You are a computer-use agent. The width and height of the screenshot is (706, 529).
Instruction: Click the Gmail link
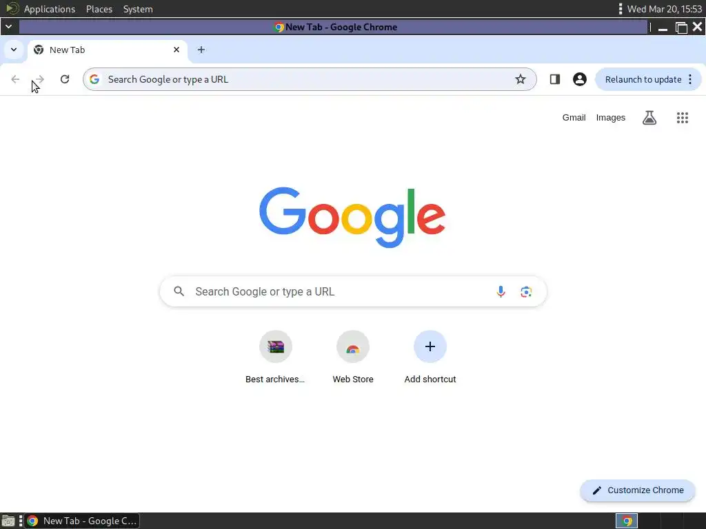(574, 118)
